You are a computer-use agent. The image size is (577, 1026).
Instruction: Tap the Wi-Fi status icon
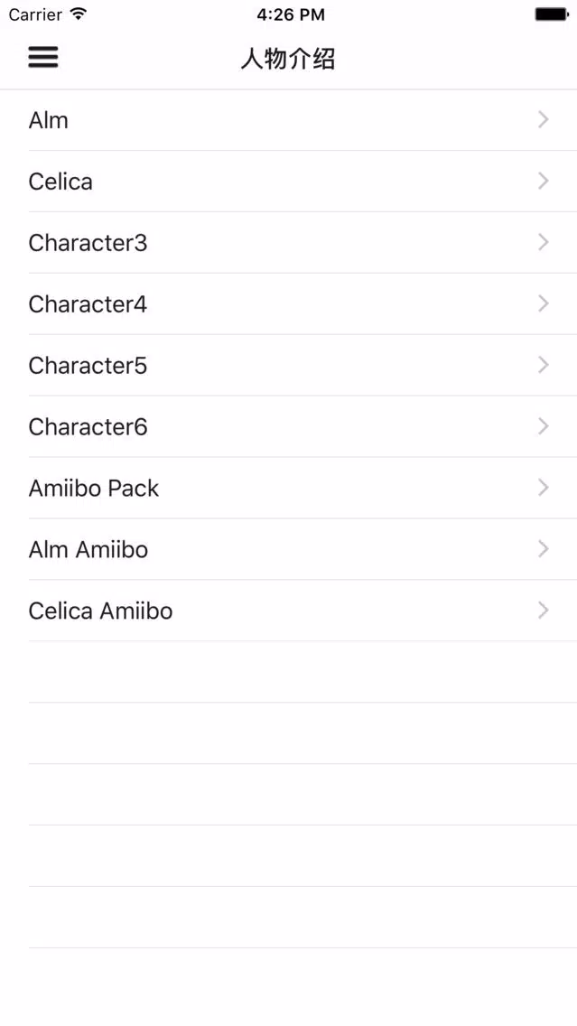tap(79, 14)
